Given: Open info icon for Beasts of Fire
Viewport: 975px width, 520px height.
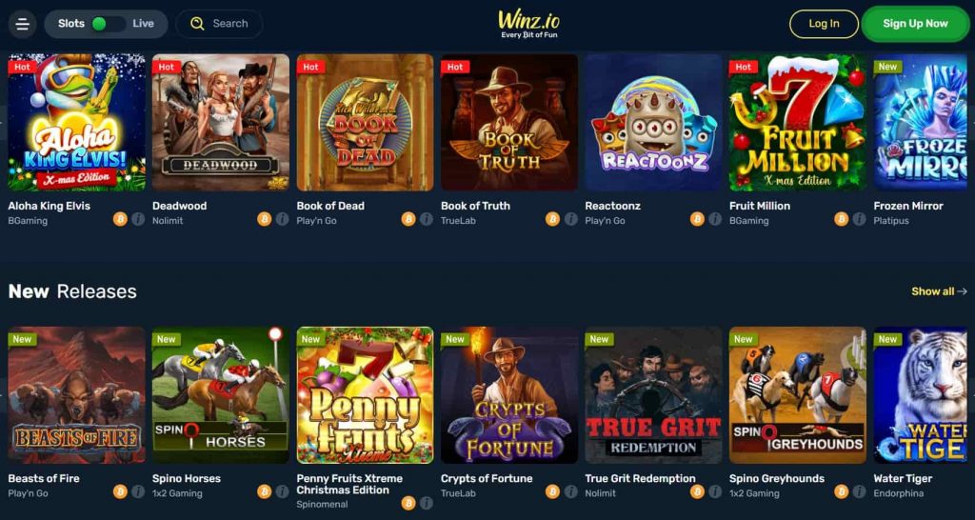Looking at the screenshot, I should point(138,492).
